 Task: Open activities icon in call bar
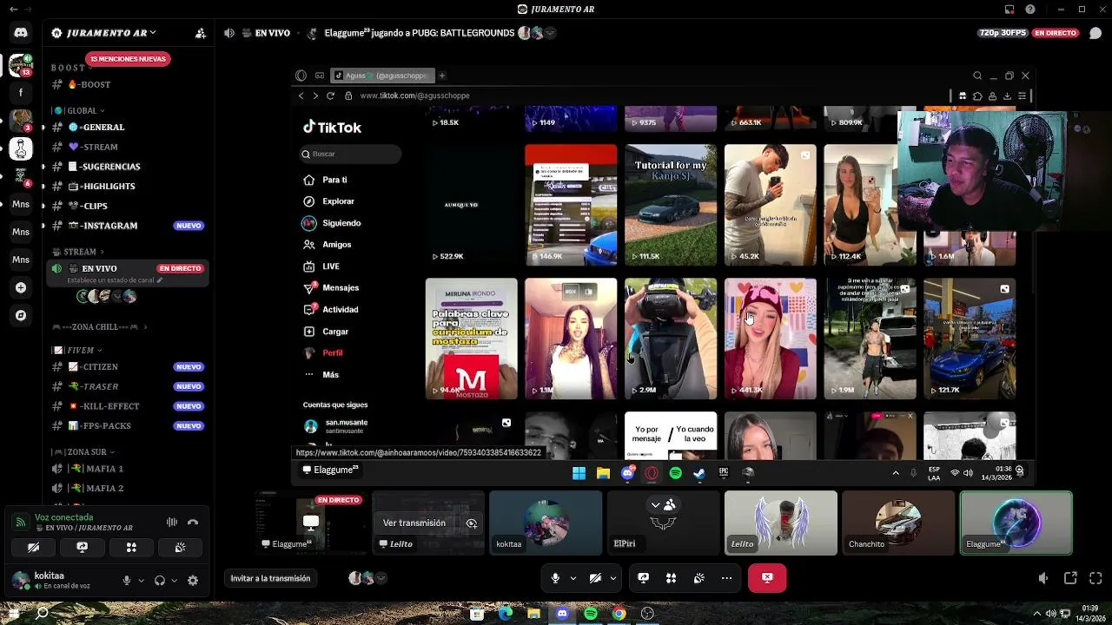pyautogui.click(x=671, y=578)
